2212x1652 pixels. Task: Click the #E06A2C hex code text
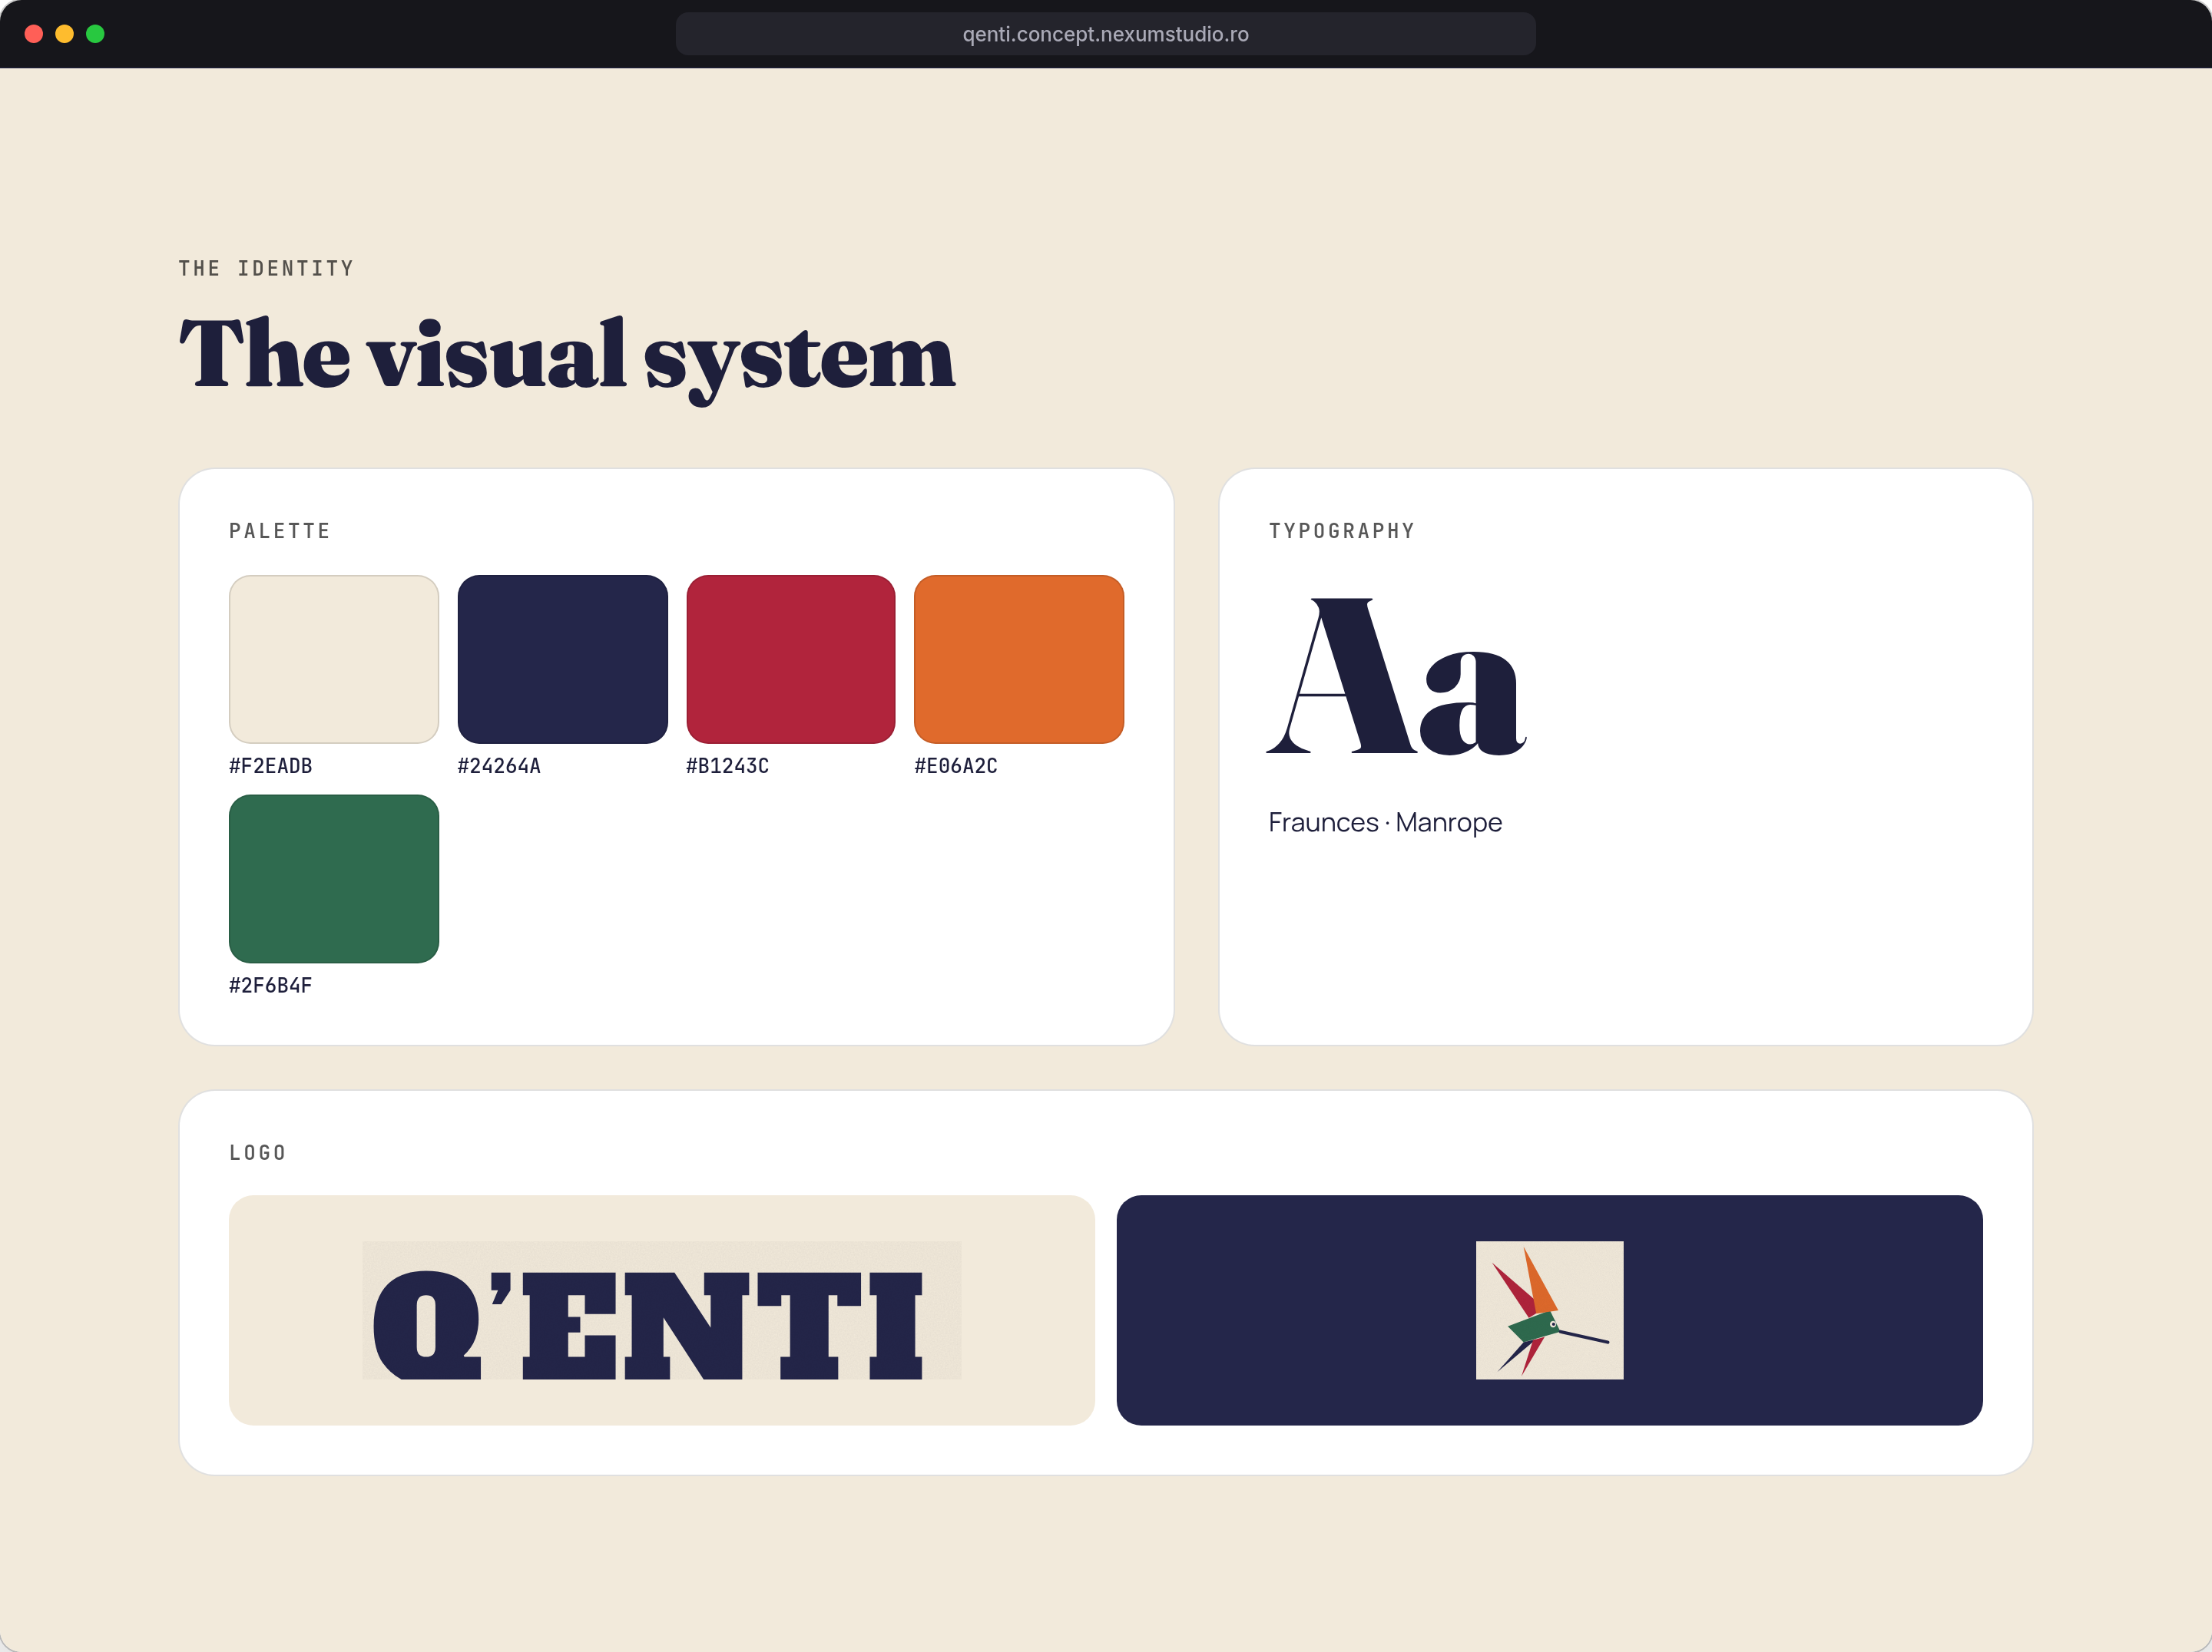(956, 765)
